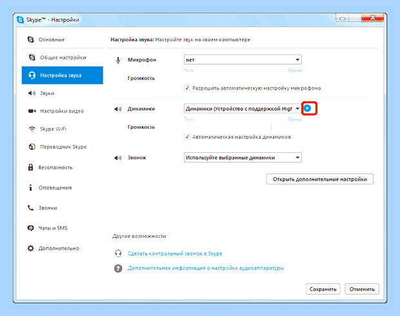Click the gear icon beside Дополнительно

coord(30,248)
